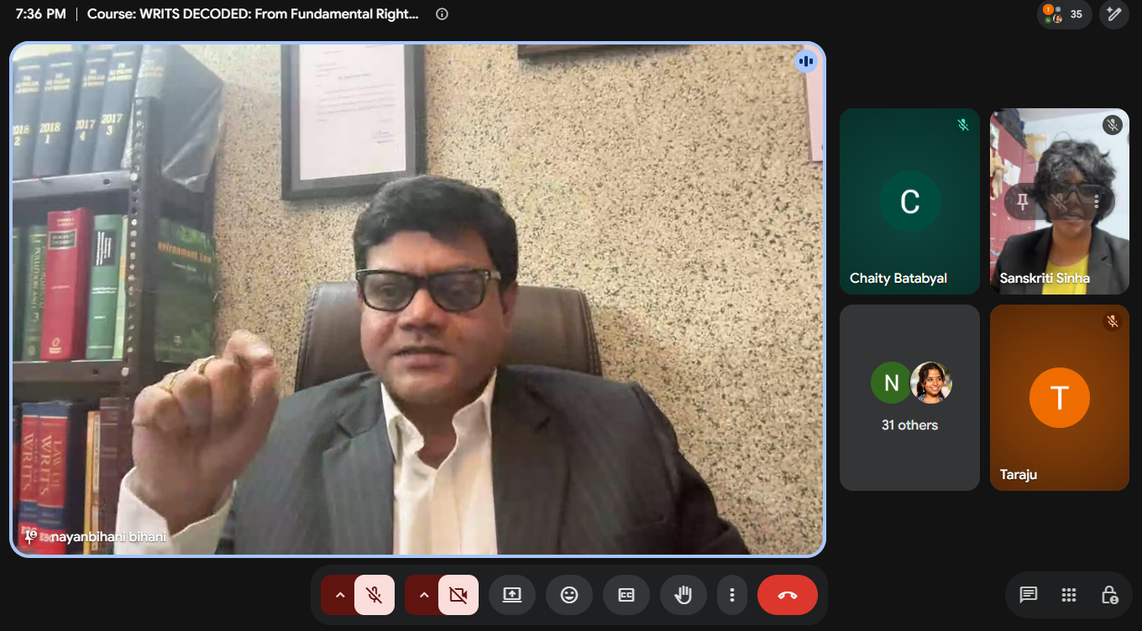
Task: Leave the call with red hang-up button
Action: coord(788,595)
